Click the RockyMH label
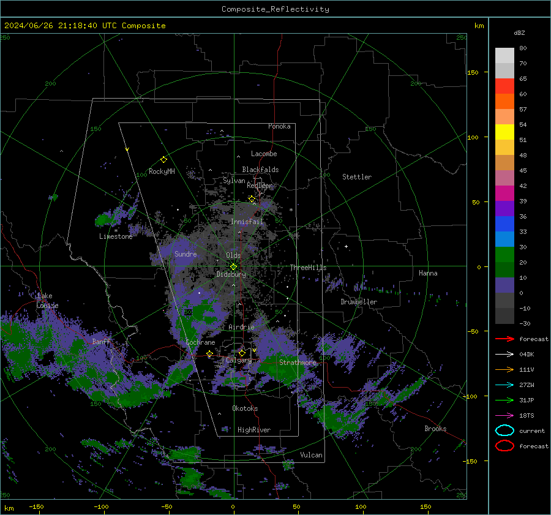The width and height of the screenshot is (551, 515). [x=162, y=171]
